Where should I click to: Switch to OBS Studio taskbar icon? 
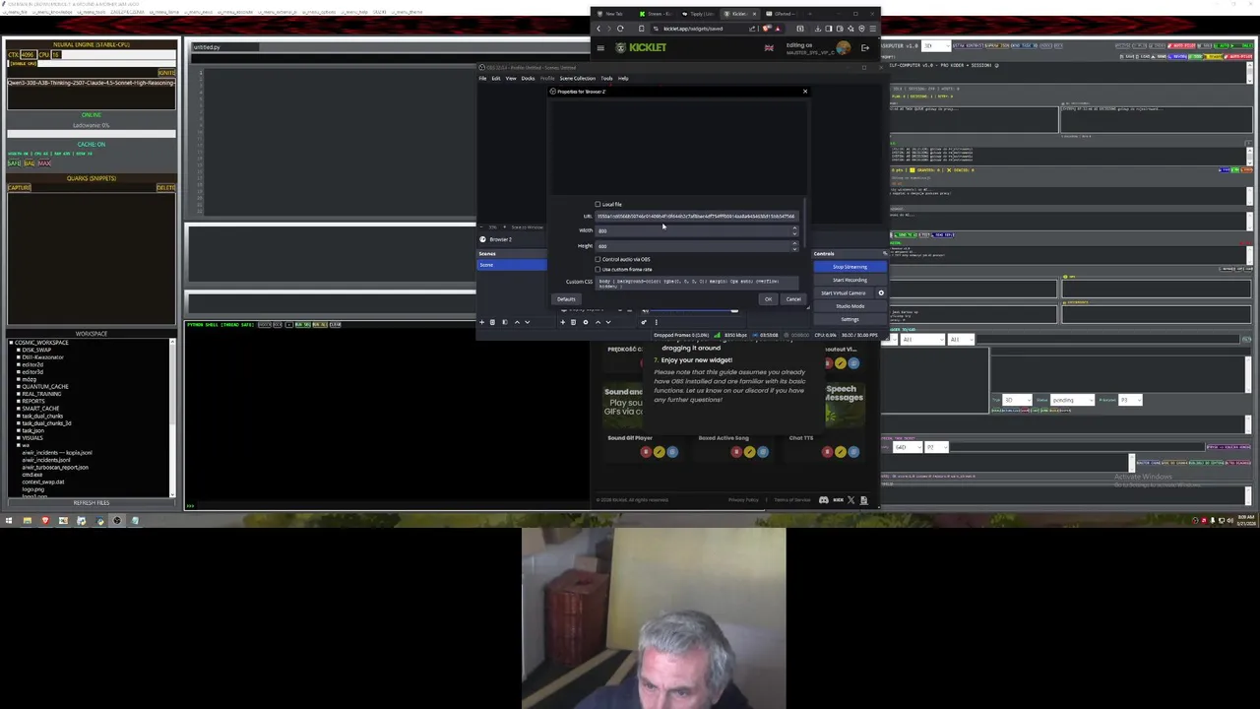(x=117, y=521)
